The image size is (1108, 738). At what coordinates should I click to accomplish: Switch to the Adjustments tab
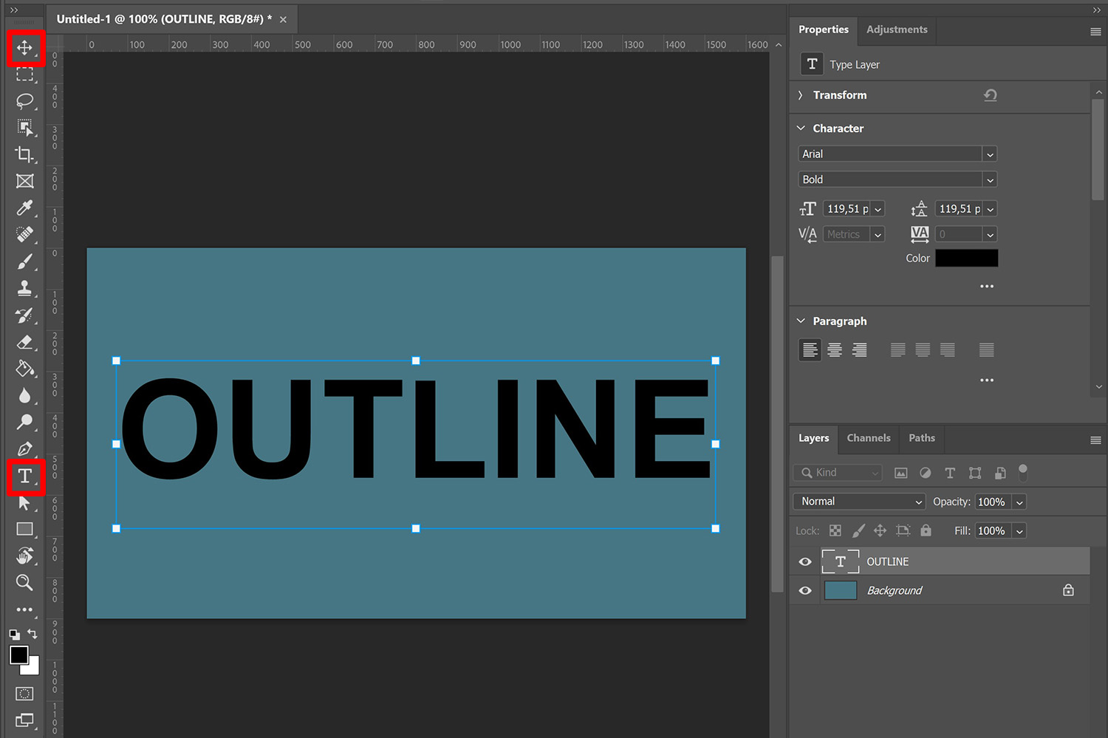pyautogui.click(x=896, y=30)
